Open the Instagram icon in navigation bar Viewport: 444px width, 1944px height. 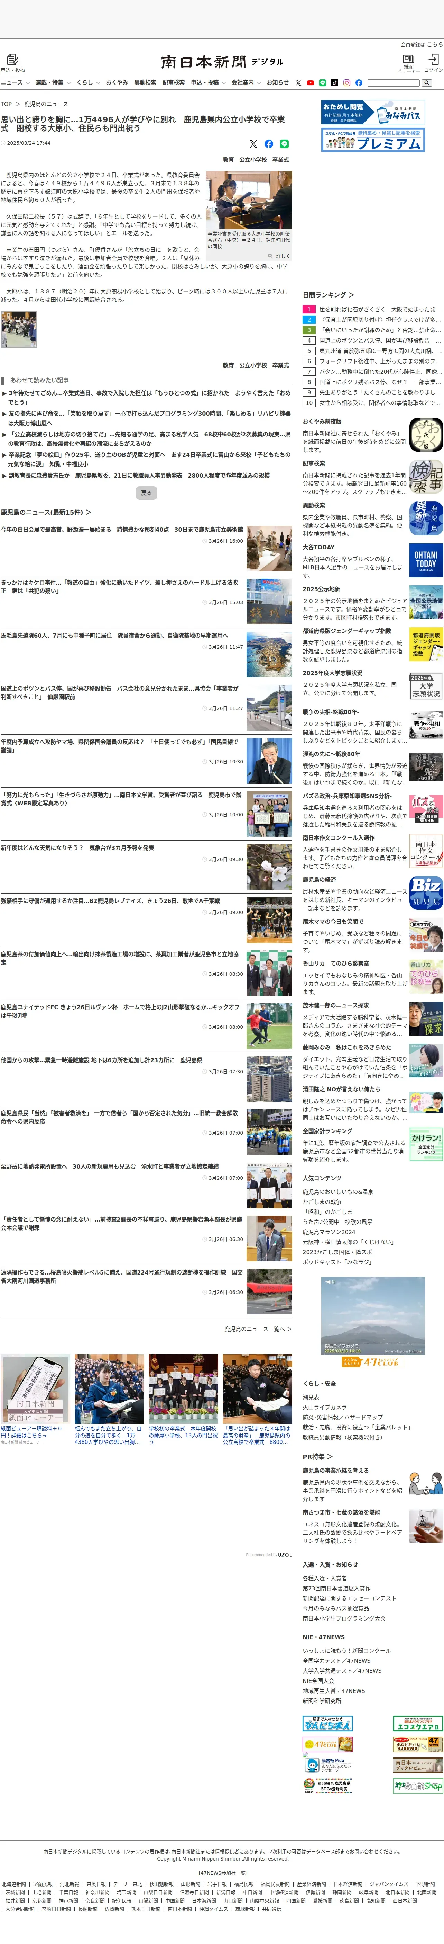coord(346,83)
